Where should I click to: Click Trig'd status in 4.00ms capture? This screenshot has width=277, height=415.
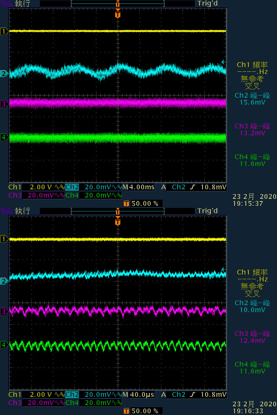tap(208, 4)
